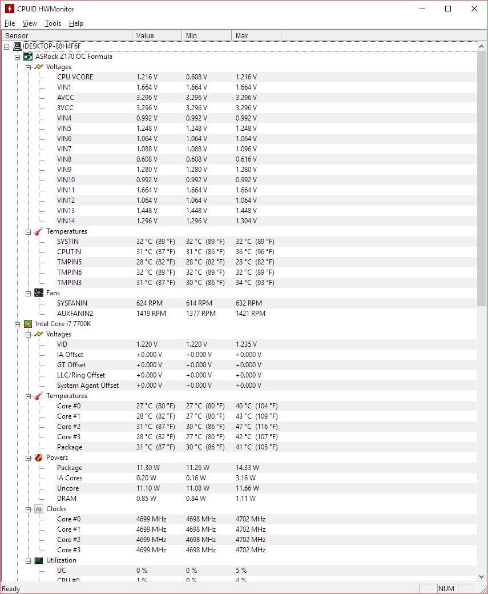Click the Intel Core i7 7700K chip icon
The width and height of the screenshot is (488, 594).
[x=28, y=324]
